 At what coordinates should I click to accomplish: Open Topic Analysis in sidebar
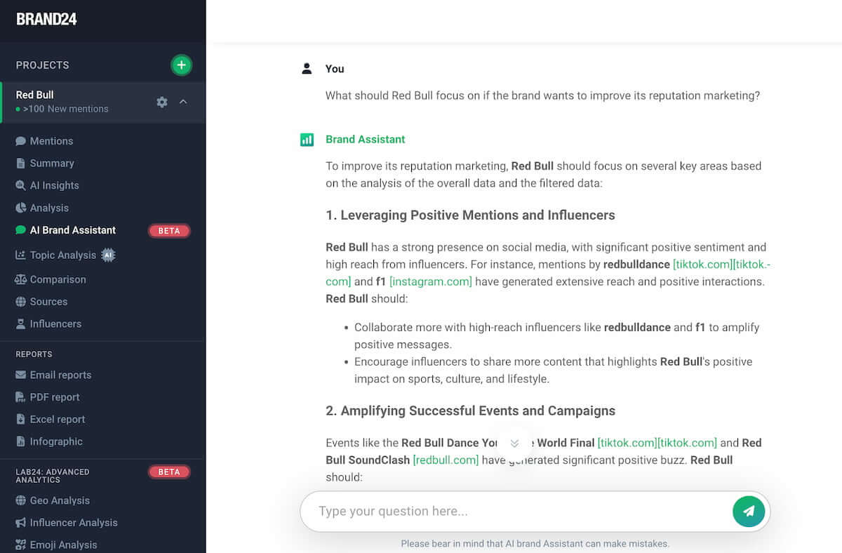coord(62,255)
